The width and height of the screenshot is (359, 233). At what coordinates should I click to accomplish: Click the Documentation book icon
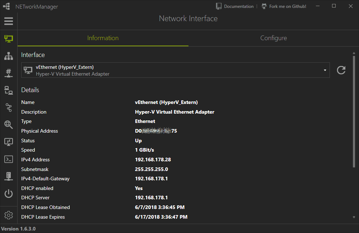pos(218,6)
